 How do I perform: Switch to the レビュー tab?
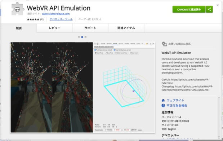pos(55,28)
